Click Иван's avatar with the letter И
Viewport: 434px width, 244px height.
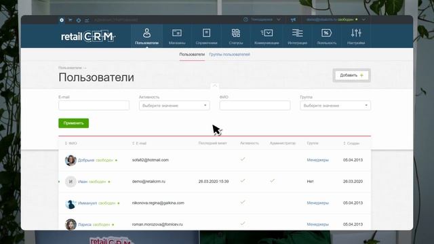pos(71,182)
